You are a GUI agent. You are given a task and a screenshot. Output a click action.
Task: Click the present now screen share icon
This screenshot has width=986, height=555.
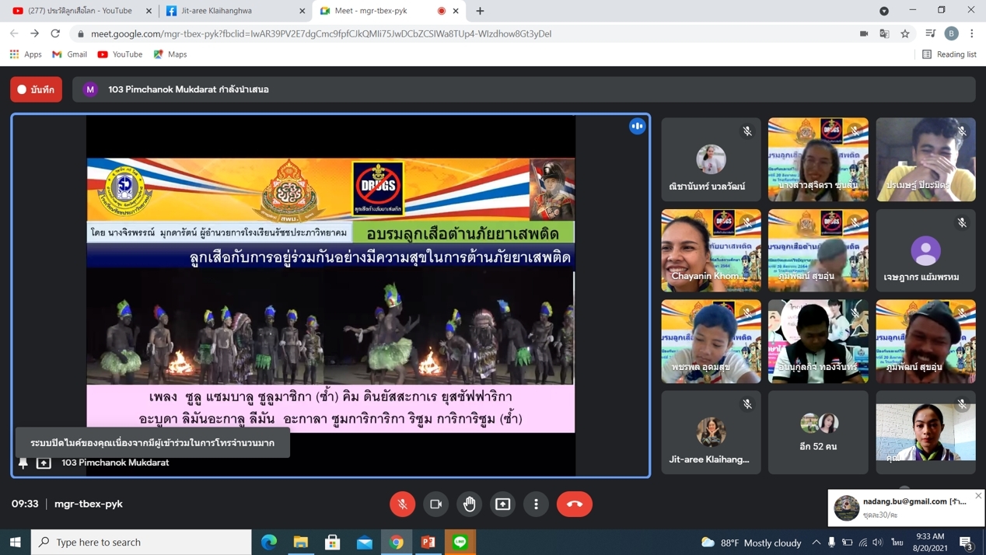[x=503, y=504]
